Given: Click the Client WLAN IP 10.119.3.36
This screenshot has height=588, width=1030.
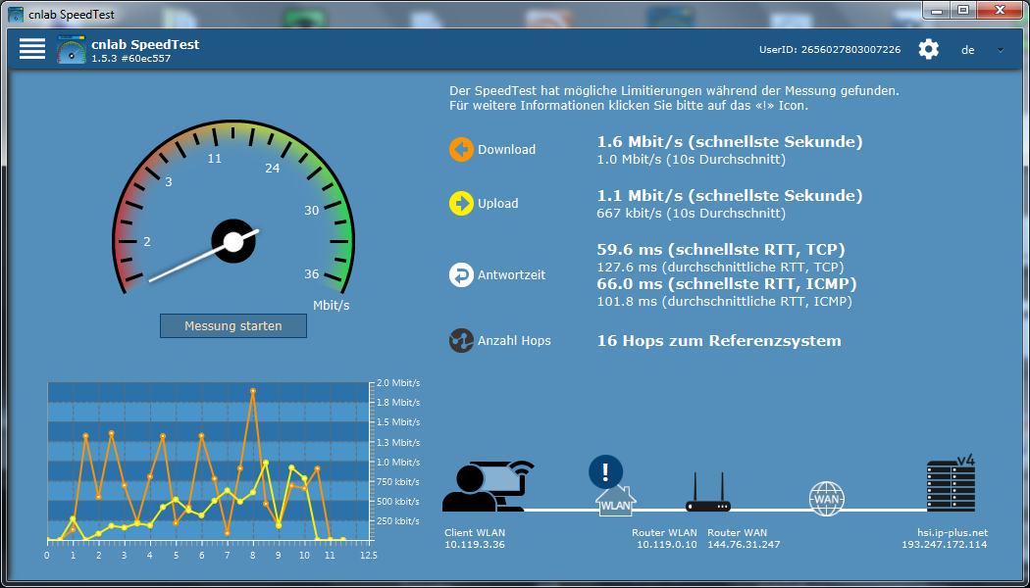Looking at the screenshot, I should (475, 545).
